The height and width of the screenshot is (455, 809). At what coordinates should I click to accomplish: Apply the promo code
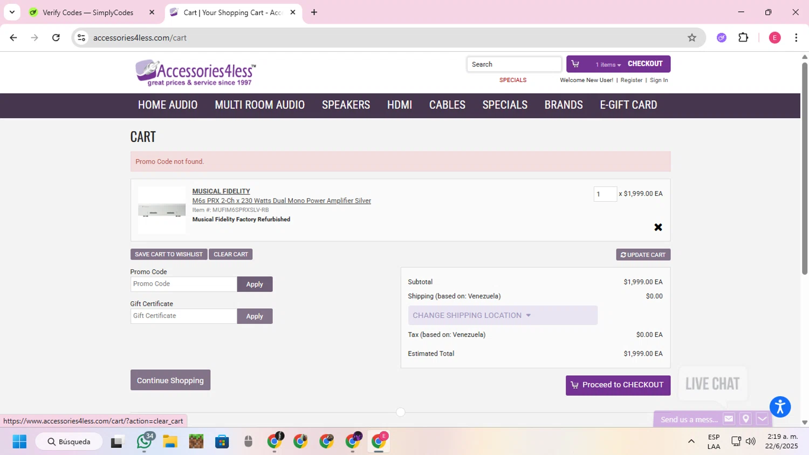pyautogui.click(x=255, y=284)
